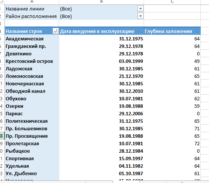Click the date 30.12.2010 cell

pos(101,91)
